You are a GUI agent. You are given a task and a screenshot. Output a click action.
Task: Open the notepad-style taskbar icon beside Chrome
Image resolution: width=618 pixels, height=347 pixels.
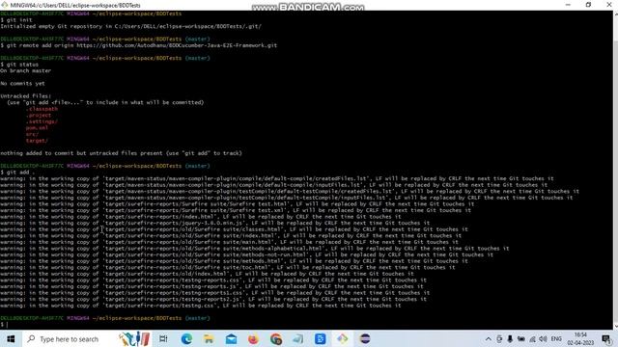click(298, 338)
